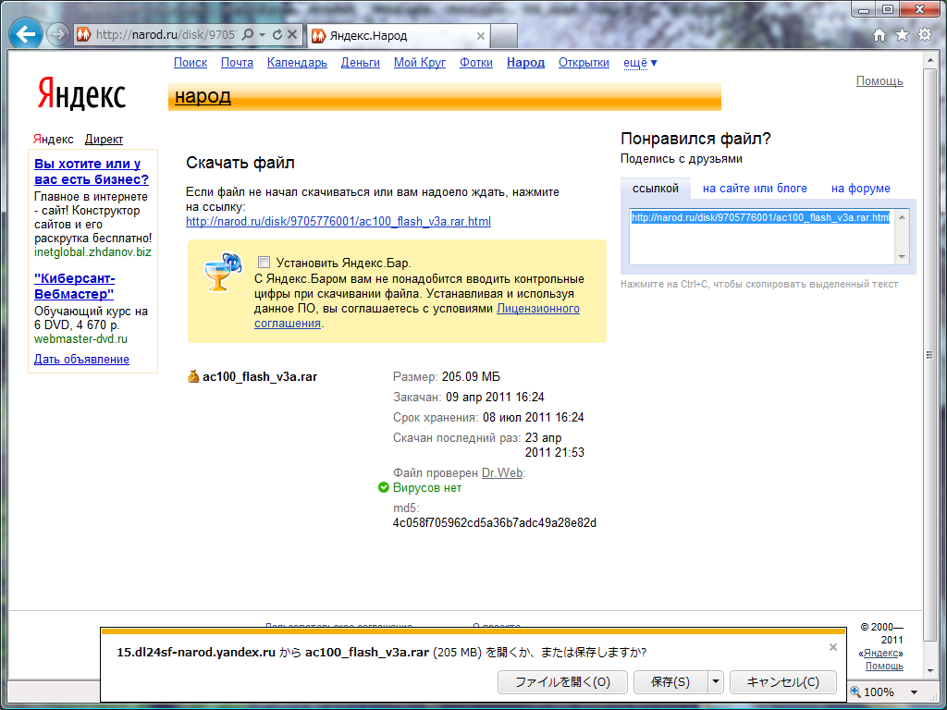Image resolution: width=947 pixels, height=710 pixels.
Task: Click the народ header title link
Action: [203, 96]
